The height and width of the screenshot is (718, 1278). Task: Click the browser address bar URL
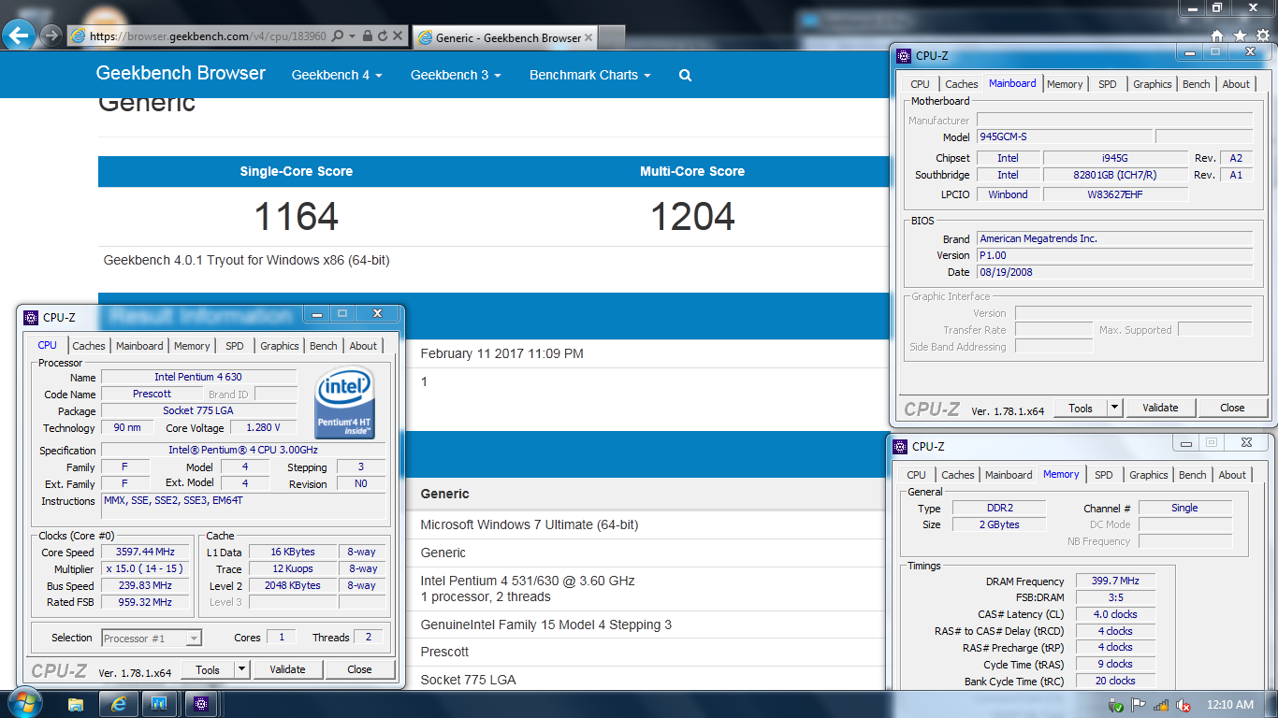pyautogui.click(x=208, y=36)
